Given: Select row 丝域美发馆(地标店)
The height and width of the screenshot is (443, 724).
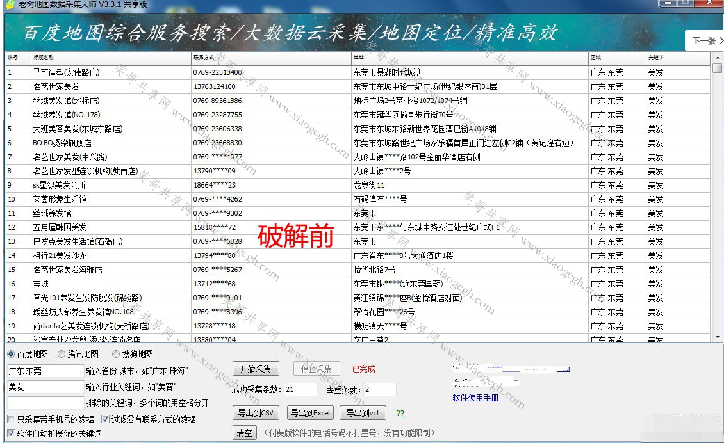Looking at the screenshot, I should 358,101.
